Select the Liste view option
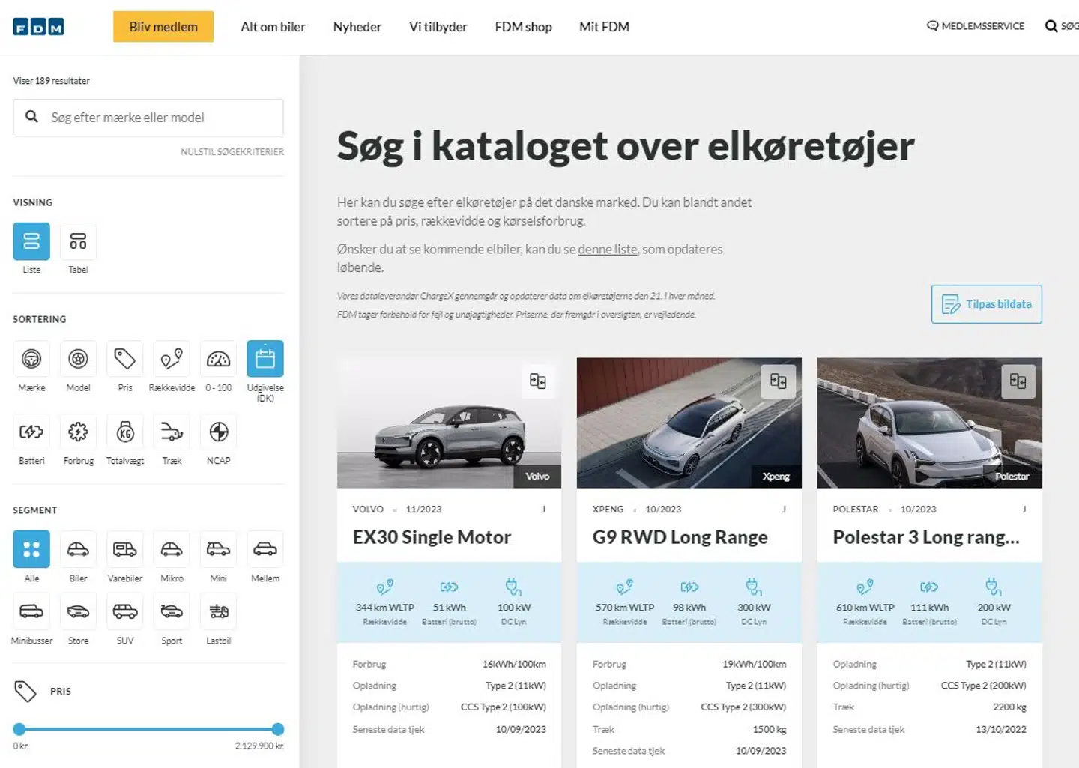1079x768 pixels. click(x=31, y=241)
